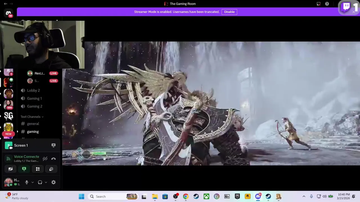Open voice connection signal info
Image resolution: width=360 pixels, height=202 pixels.
(x=8, y=159)
